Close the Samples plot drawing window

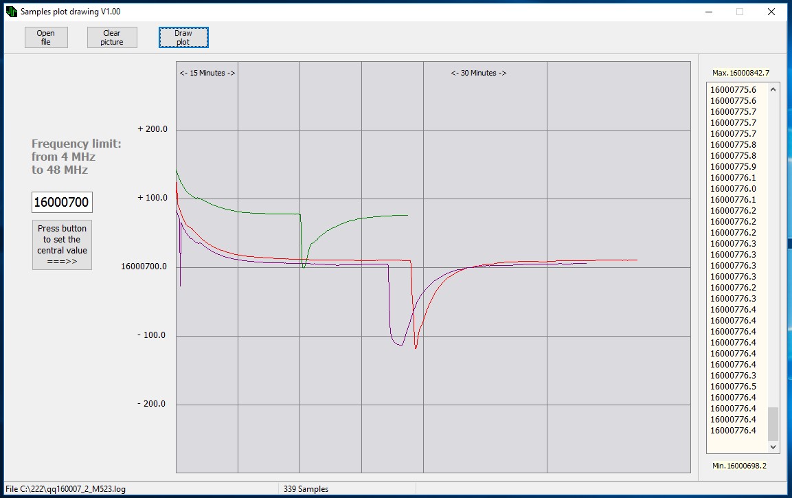[771, 12]
